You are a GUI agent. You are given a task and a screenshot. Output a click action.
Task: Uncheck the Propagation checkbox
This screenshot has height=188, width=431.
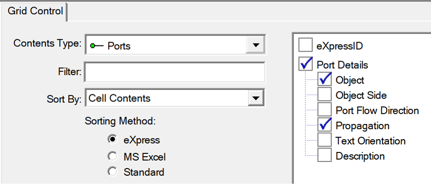pyautogui.click(x=325, y=125)
